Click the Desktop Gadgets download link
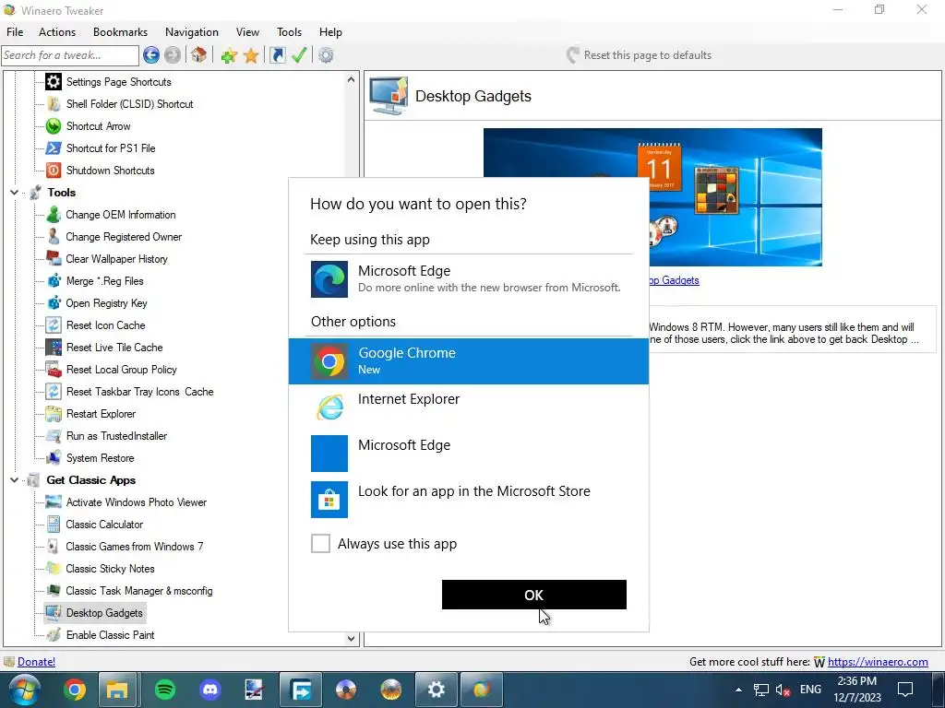 [674, 280]
